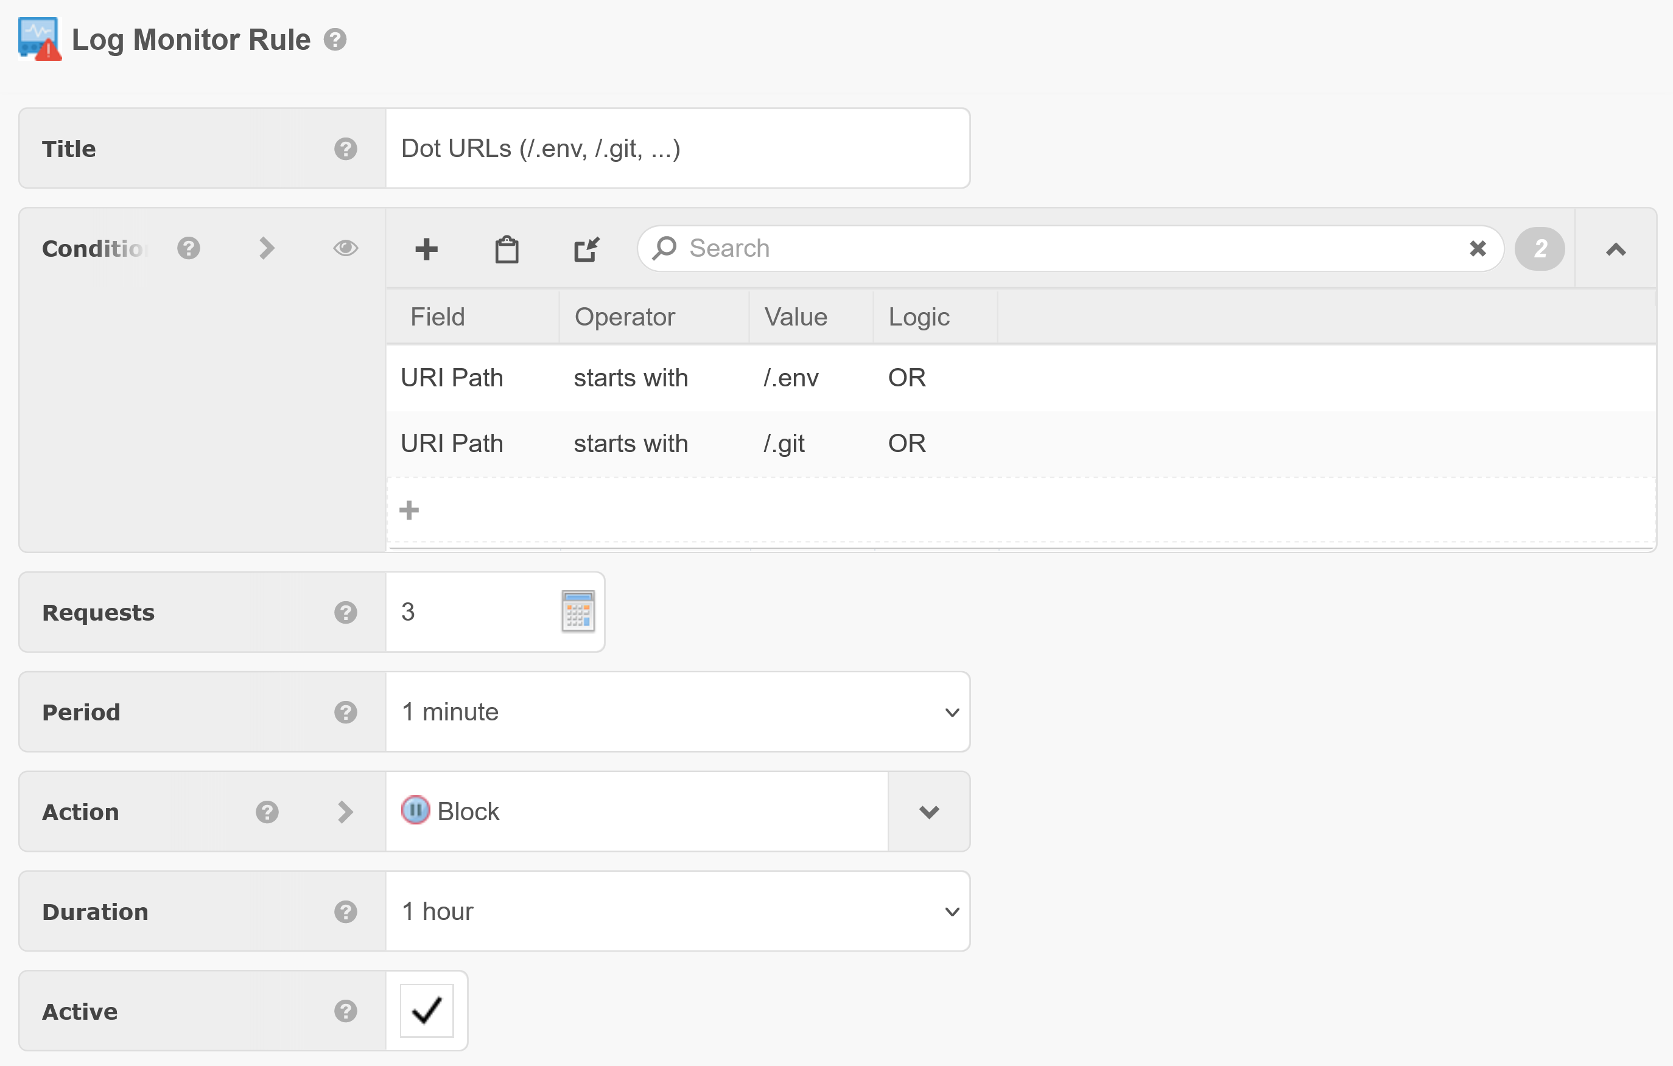The height and width of the screenshot is (1066, 1673).
Task: Click help icon next to Title
Action: (345, 148)
